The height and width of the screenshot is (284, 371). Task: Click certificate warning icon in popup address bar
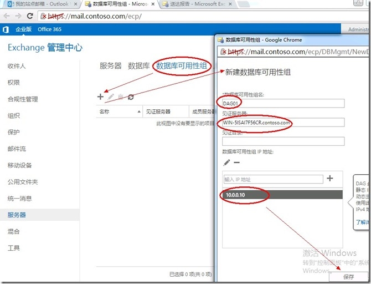point(223,52)
